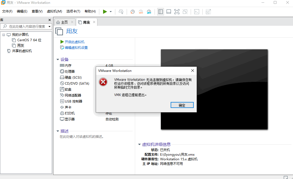Close the 主页 tab

point(72,22)
